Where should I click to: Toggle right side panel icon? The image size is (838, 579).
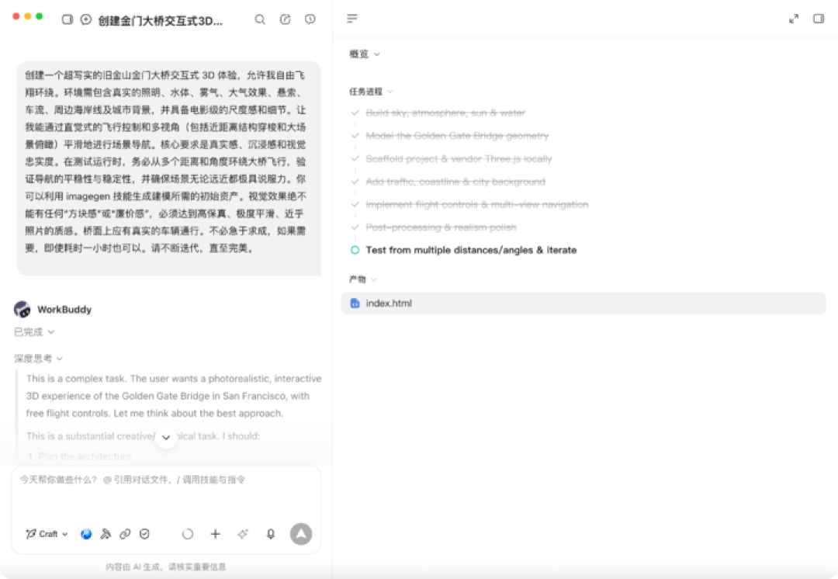pyautogui.click(x=819, y=19)
